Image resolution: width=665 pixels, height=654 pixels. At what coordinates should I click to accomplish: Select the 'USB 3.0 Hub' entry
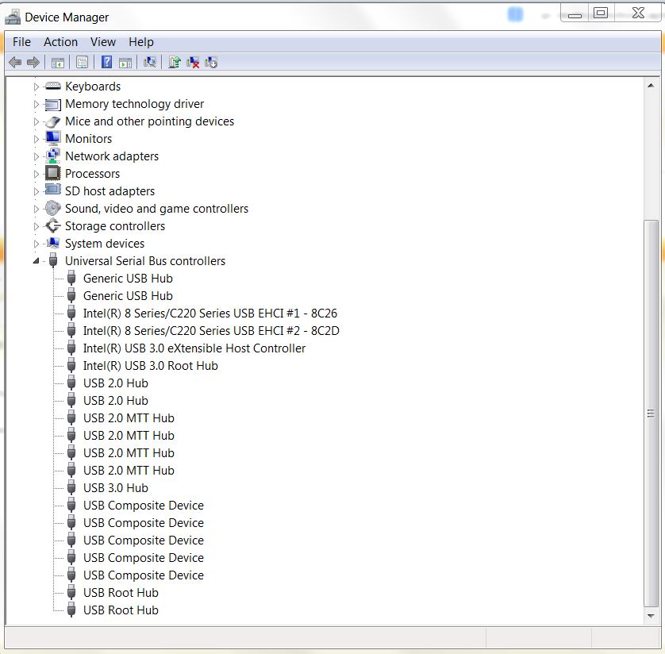116,488
